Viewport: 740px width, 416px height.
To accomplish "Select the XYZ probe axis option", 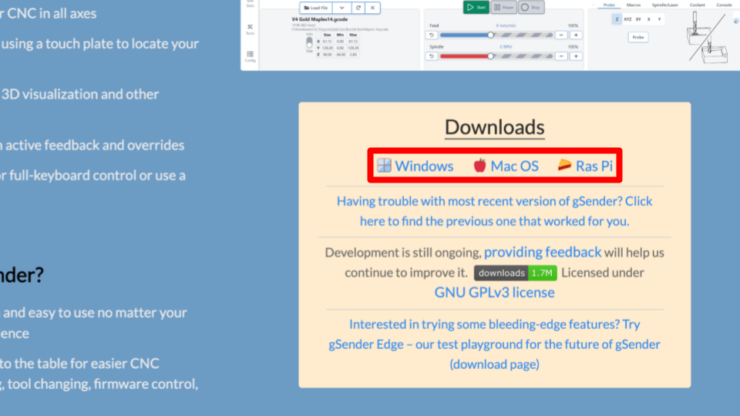I will click(x=627, y=19).
